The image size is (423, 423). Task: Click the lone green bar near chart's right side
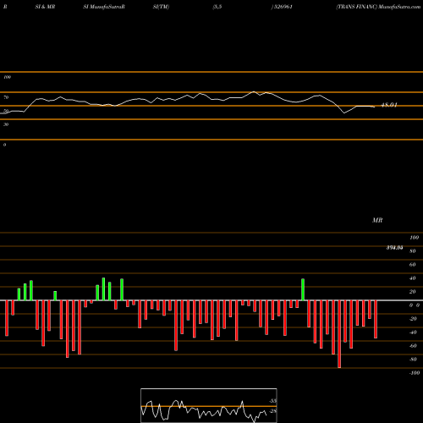(x=303, y=289)
